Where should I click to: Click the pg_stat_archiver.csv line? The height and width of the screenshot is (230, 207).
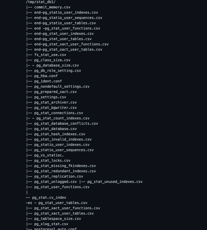tap(55, 102)
